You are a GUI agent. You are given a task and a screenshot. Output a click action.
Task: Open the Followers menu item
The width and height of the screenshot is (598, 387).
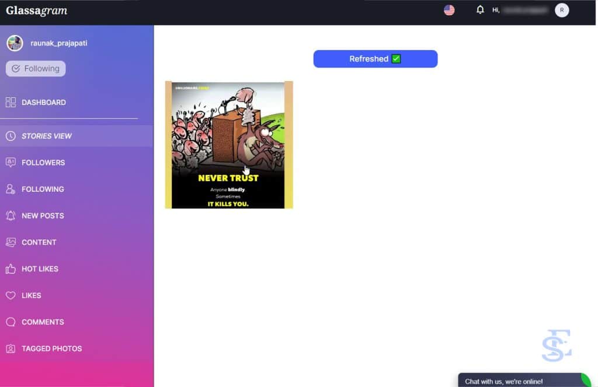pos(43,163)
